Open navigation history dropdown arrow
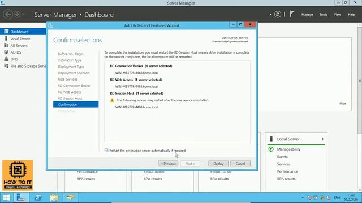Image resolution: width=362 pixels, height=203 pixels. [23, 14]
